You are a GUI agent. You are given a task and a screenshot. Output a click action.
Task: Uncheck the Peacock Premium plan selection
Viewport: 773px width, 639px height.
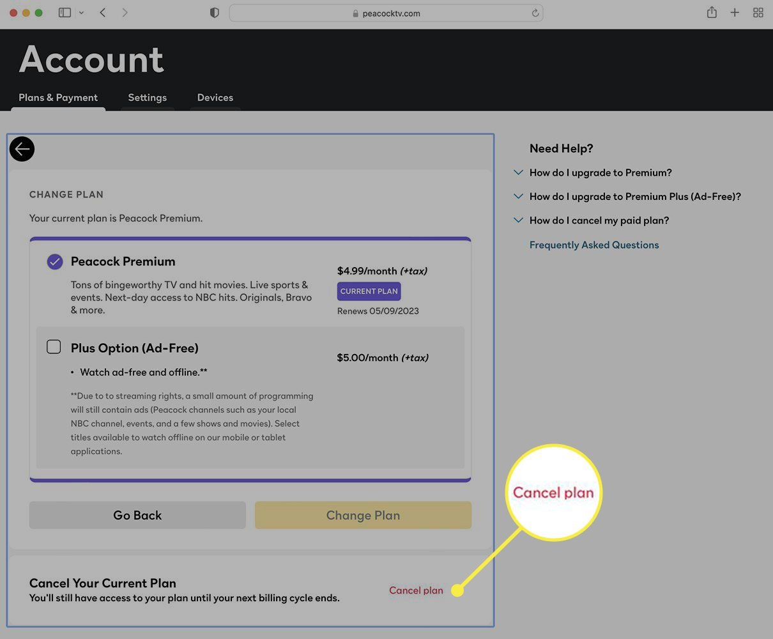click(x=54, y=261)
